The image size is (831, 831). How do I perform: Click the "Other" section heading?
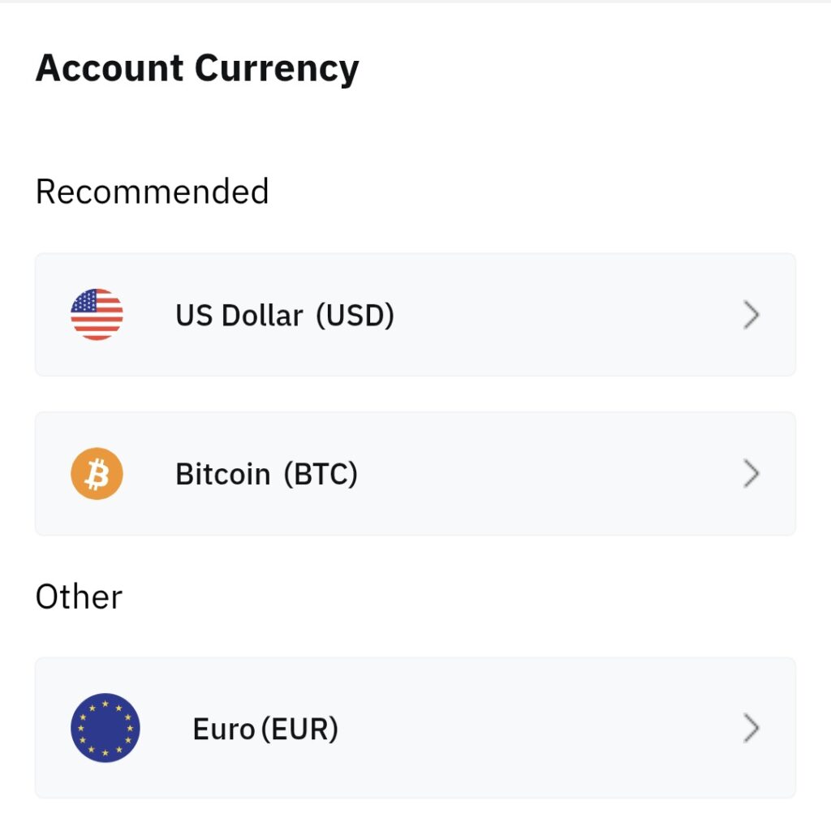coord(79,597)
